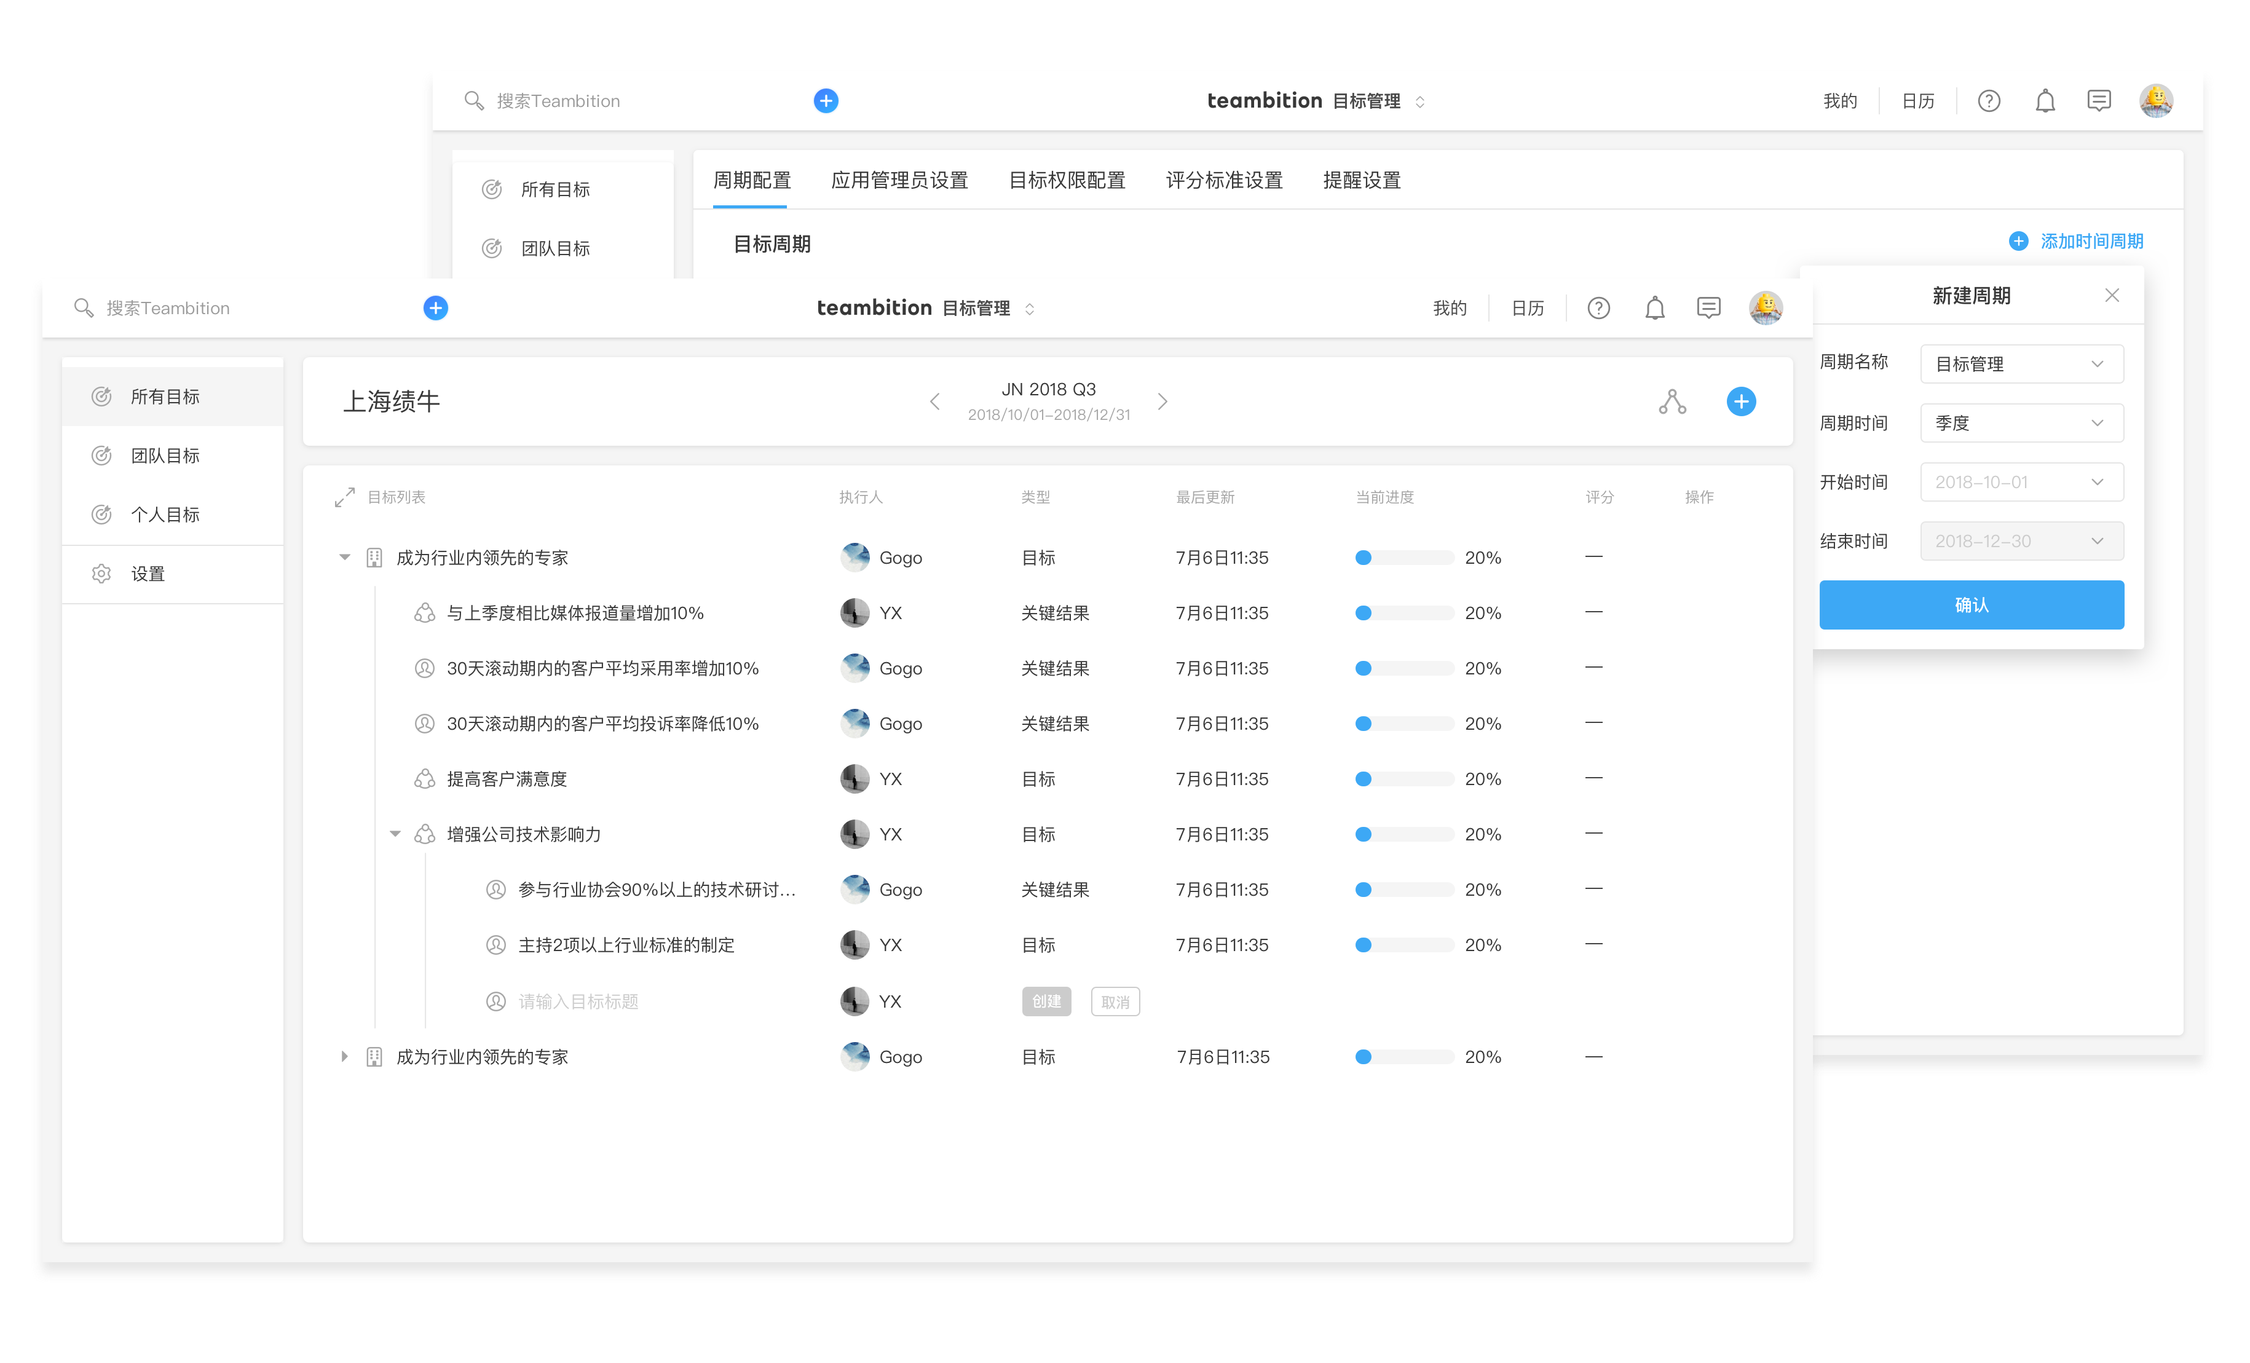Image resolution: width=2250 pixels, height=1363 pixels.
Task: Click the blue plus in the back window header
Action: (826, 101)
